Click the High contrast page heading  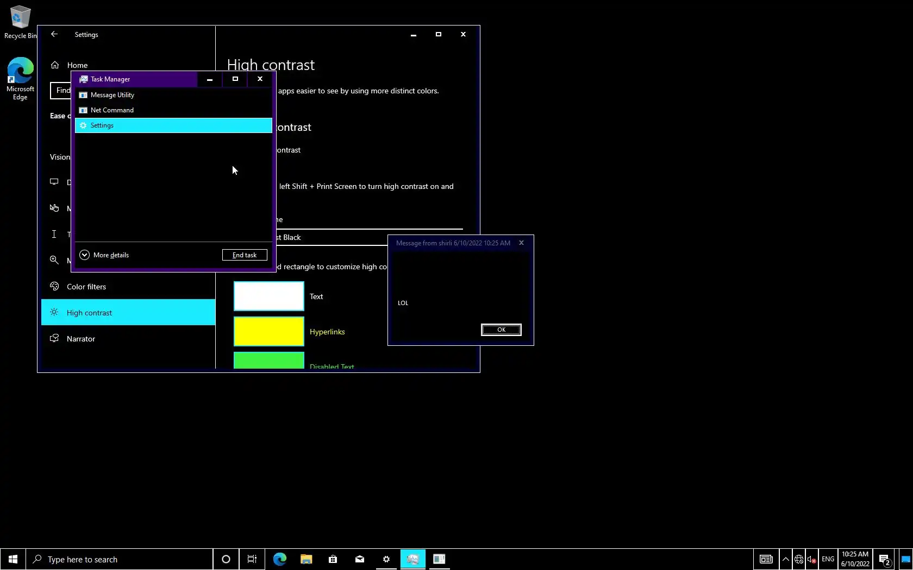(x=271, y=65)
